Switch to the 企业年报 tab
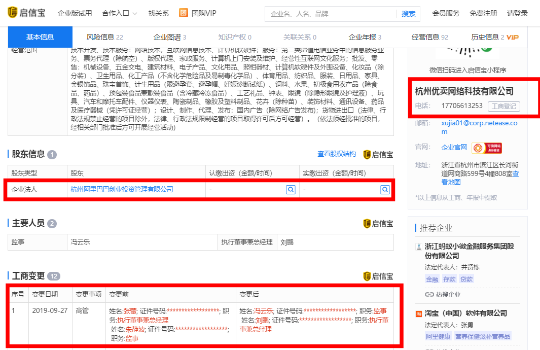Image resolution: width=540 pixels, height=350 pixels. (x=365, y=37)
